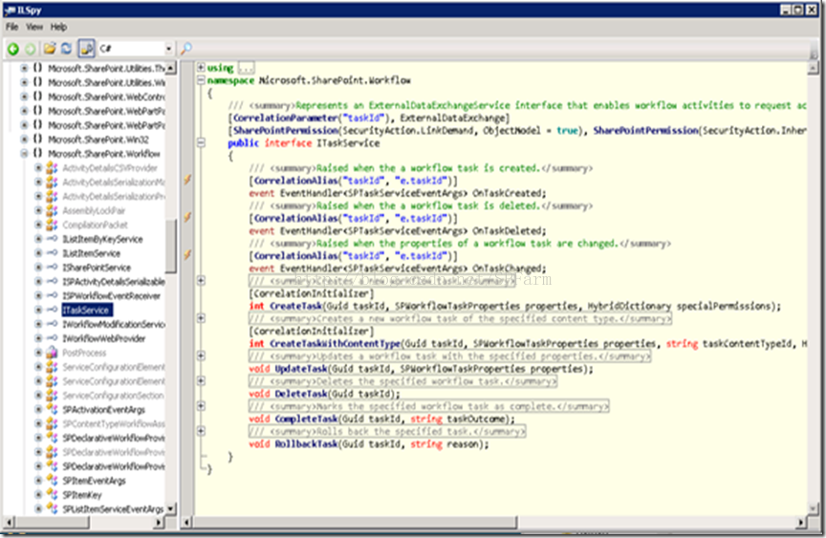
Task: Click the ITaskService interface icon
Action: tap(53, 310)
